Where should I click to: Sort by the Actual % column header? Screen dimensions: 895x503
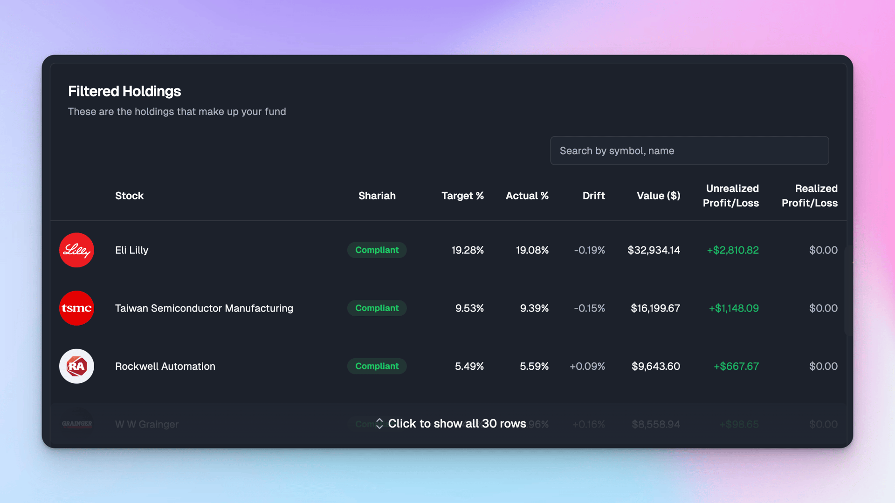tap(527, 196)
